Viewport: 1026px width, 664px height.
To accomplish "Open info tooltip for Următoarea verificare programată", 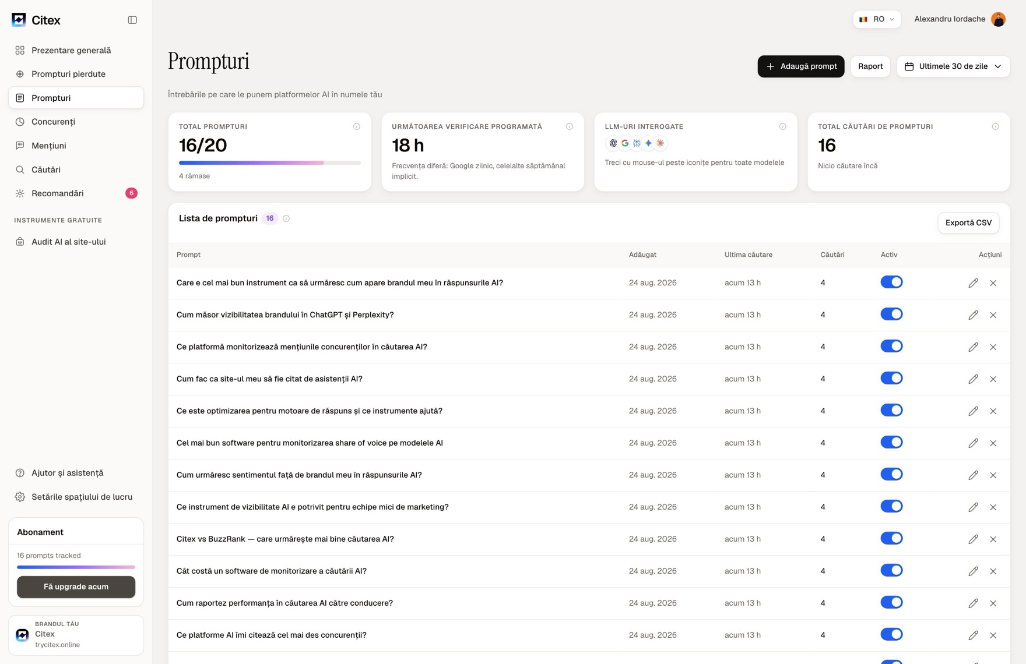I will (570, 126).
